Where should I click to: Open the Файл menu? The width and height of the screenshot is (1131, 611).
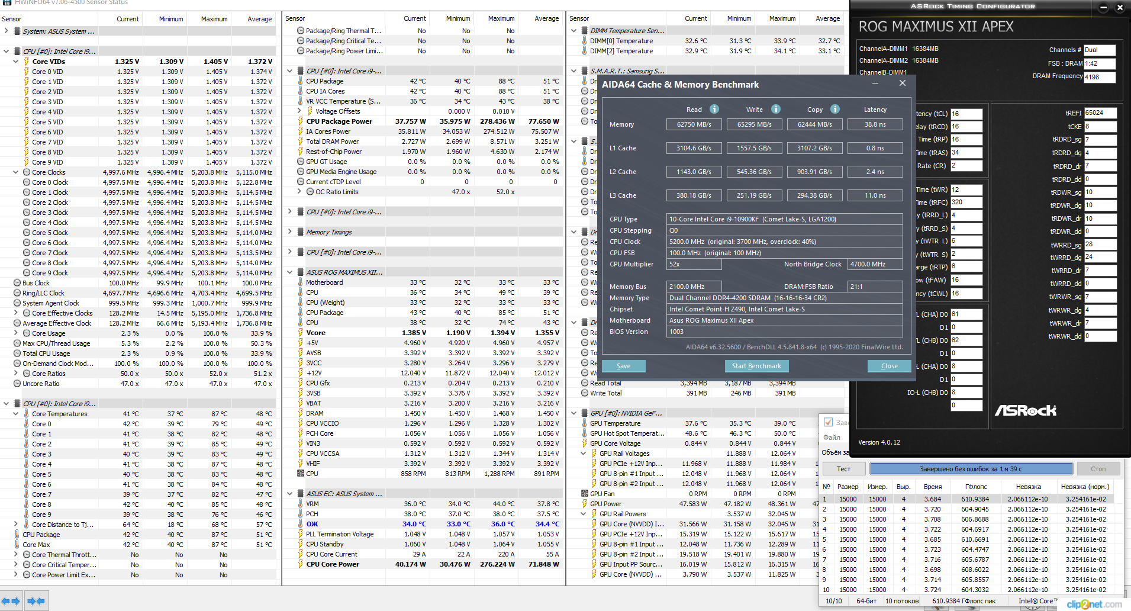coord(832,438)
